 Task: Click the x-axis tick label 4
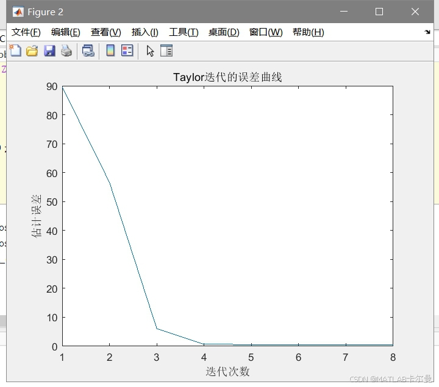click(204, 357)
